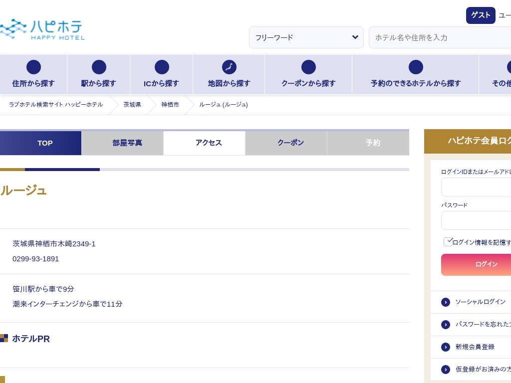Go to the 茨城県 breadcrumb

point(132,105)
